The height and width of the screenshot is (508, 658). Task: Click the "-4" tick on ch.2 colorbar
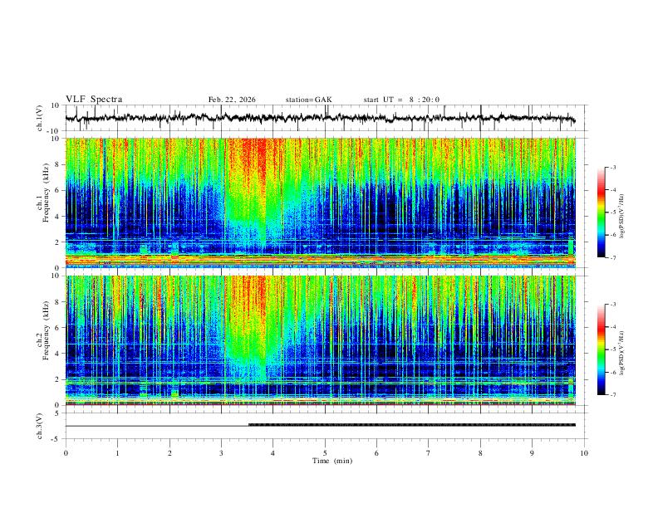612,327
